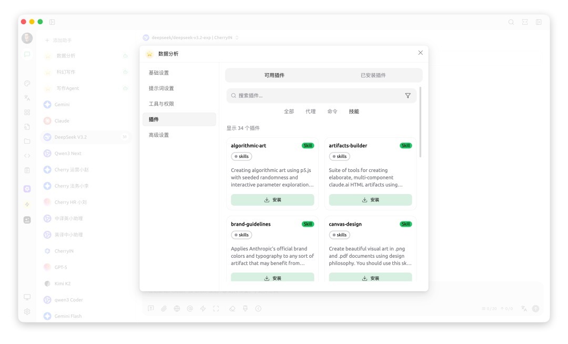
Task: Click the plugin list scrollbar
Action: (420, 122)
